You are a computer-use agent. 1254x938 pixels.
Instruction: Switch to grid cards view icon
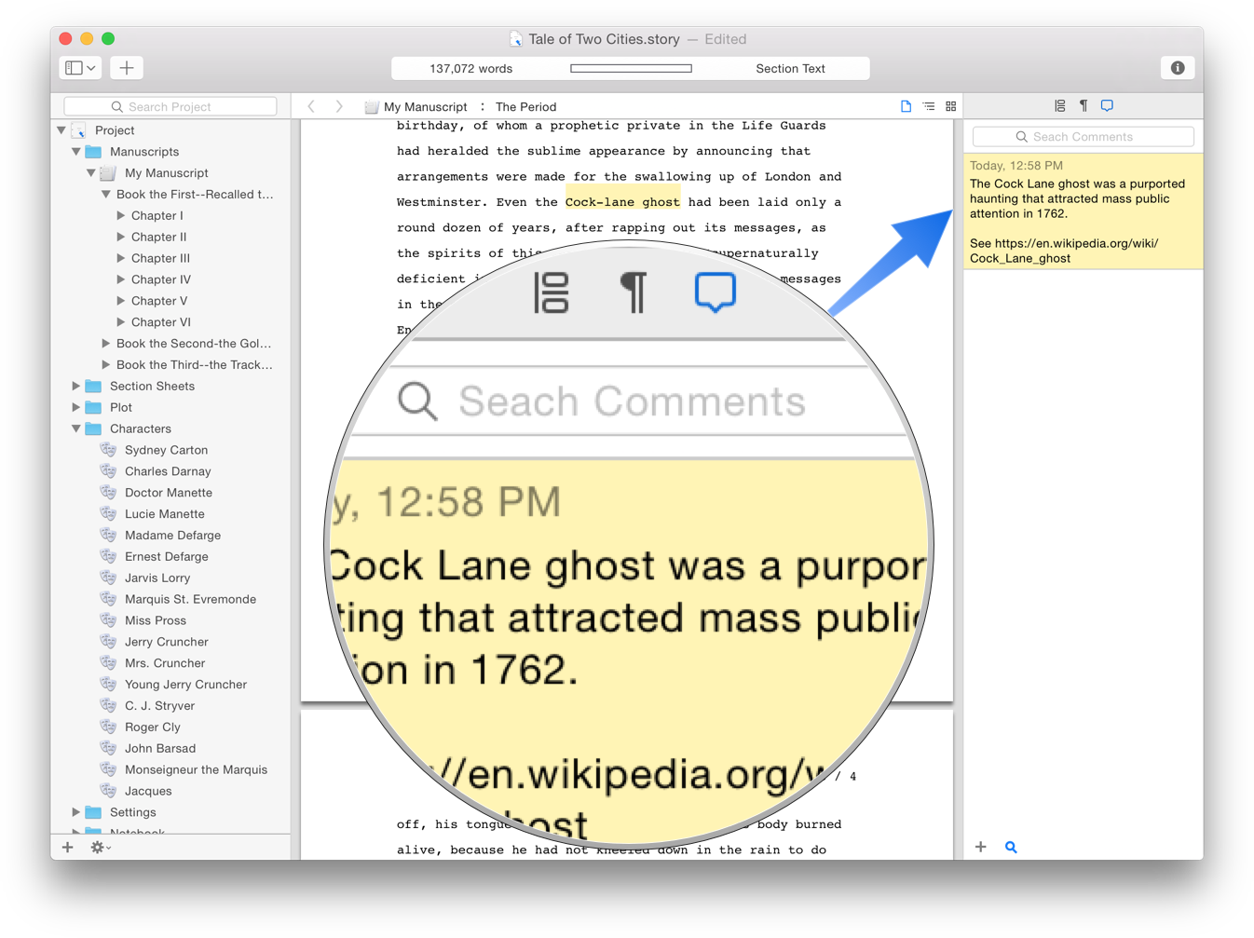pos(951,106)
